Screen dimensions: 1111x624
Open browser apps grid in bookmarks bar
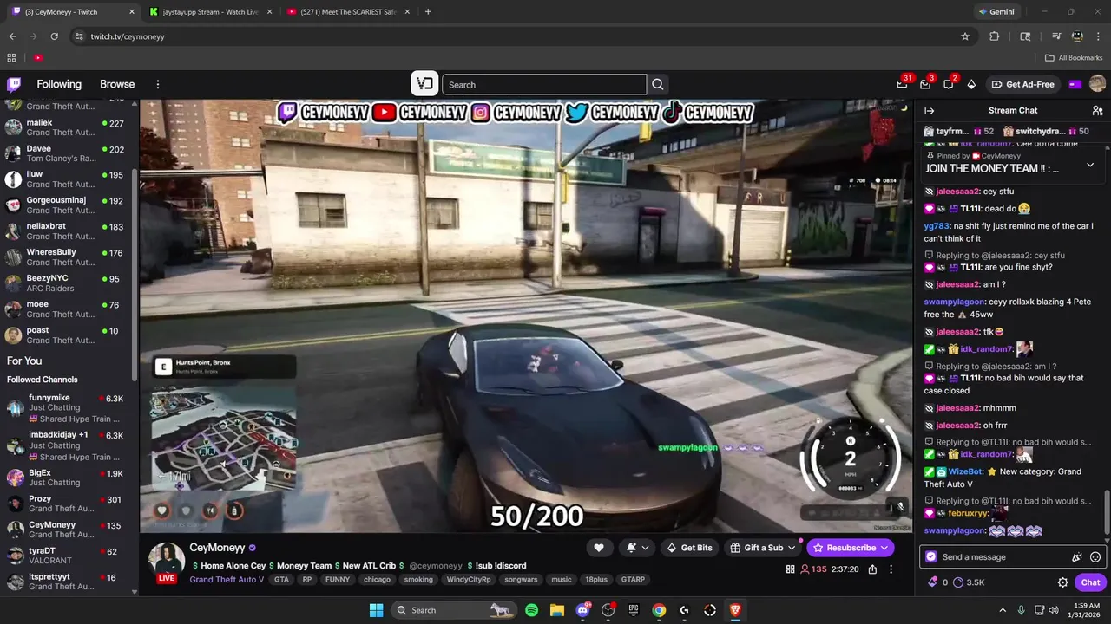[11, 58]
